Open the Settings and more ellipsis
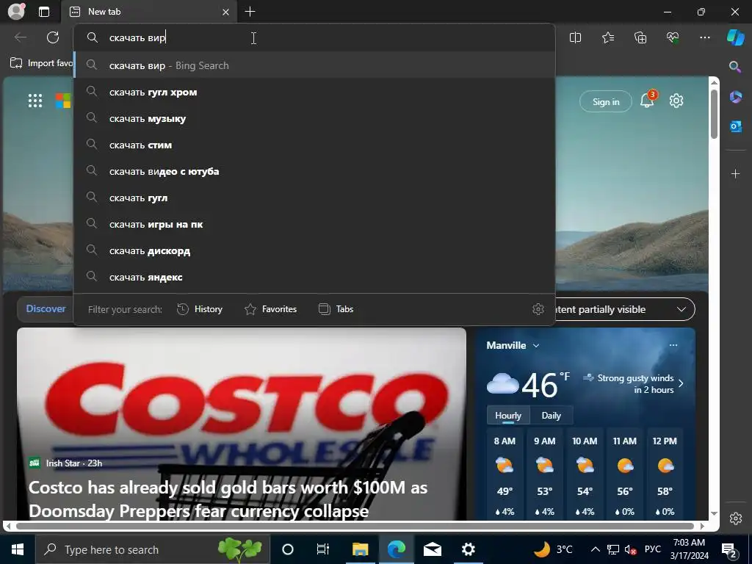The width and height of the screenshot is (752, 564). pyautogui.click(x=704, y=37)
